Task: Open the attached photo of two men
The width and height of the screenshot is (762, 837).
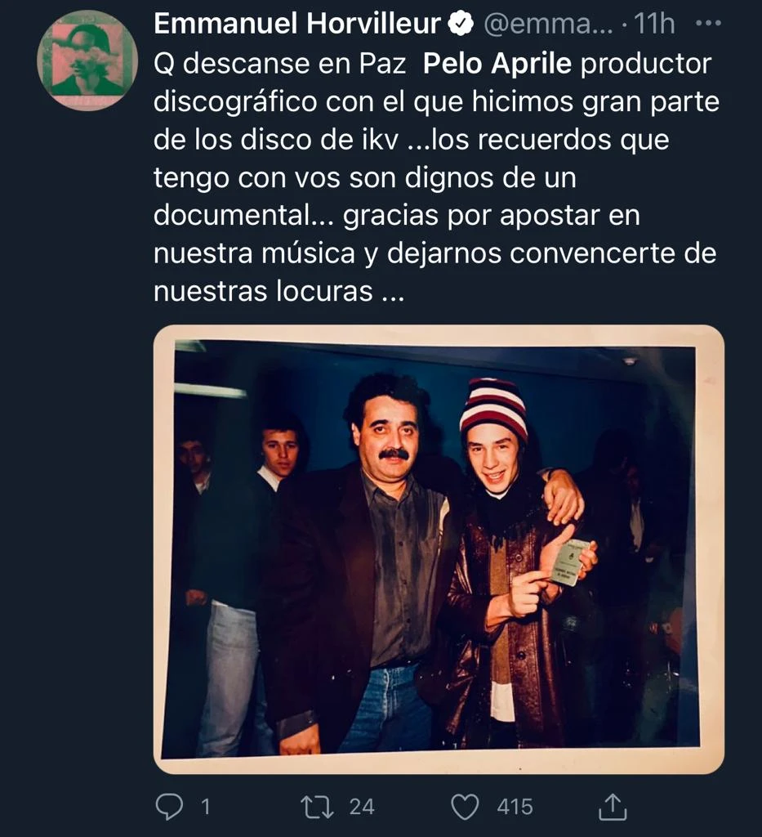Action: tap(439, 549)
